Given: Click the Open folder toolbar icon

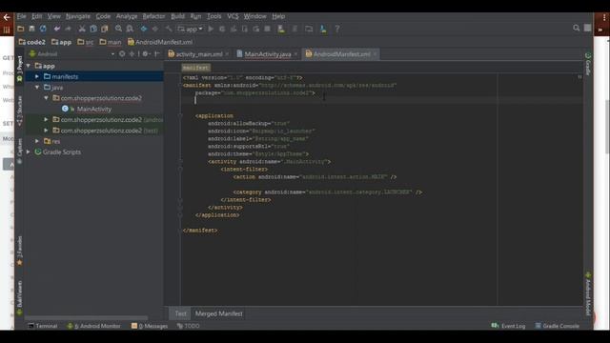Looking at the screenshot, I should coord(21,29).
